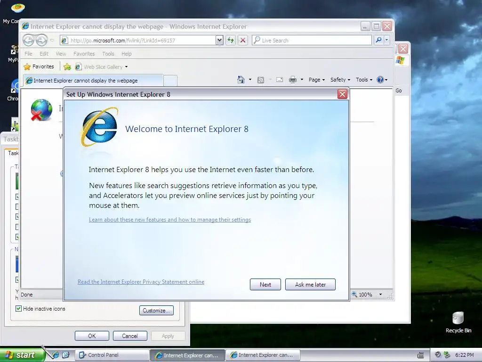Click the Go button in the background window
This screenshot has height=362, width=482.
(x=399, y=90)
